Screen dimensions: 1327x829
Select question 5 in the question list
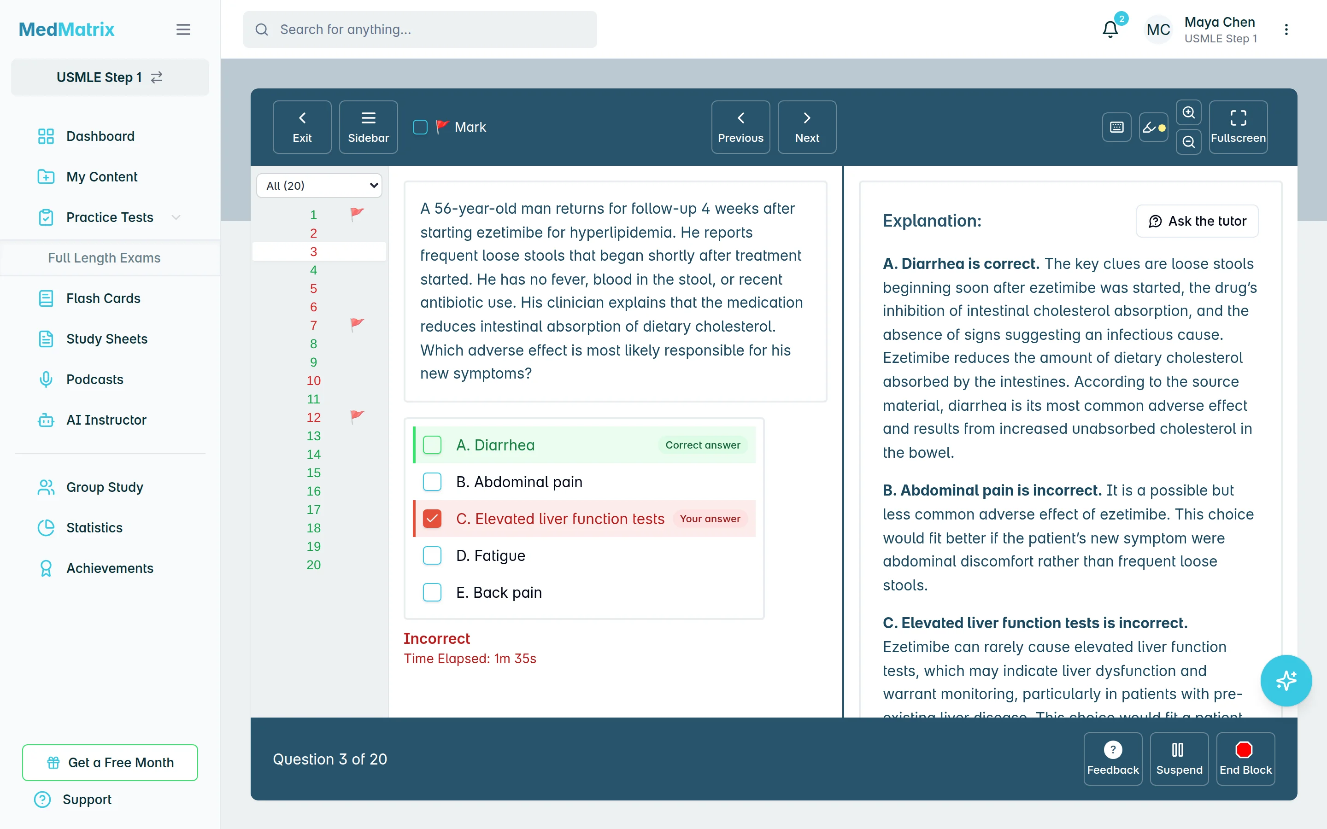click(x=314, y=288)
